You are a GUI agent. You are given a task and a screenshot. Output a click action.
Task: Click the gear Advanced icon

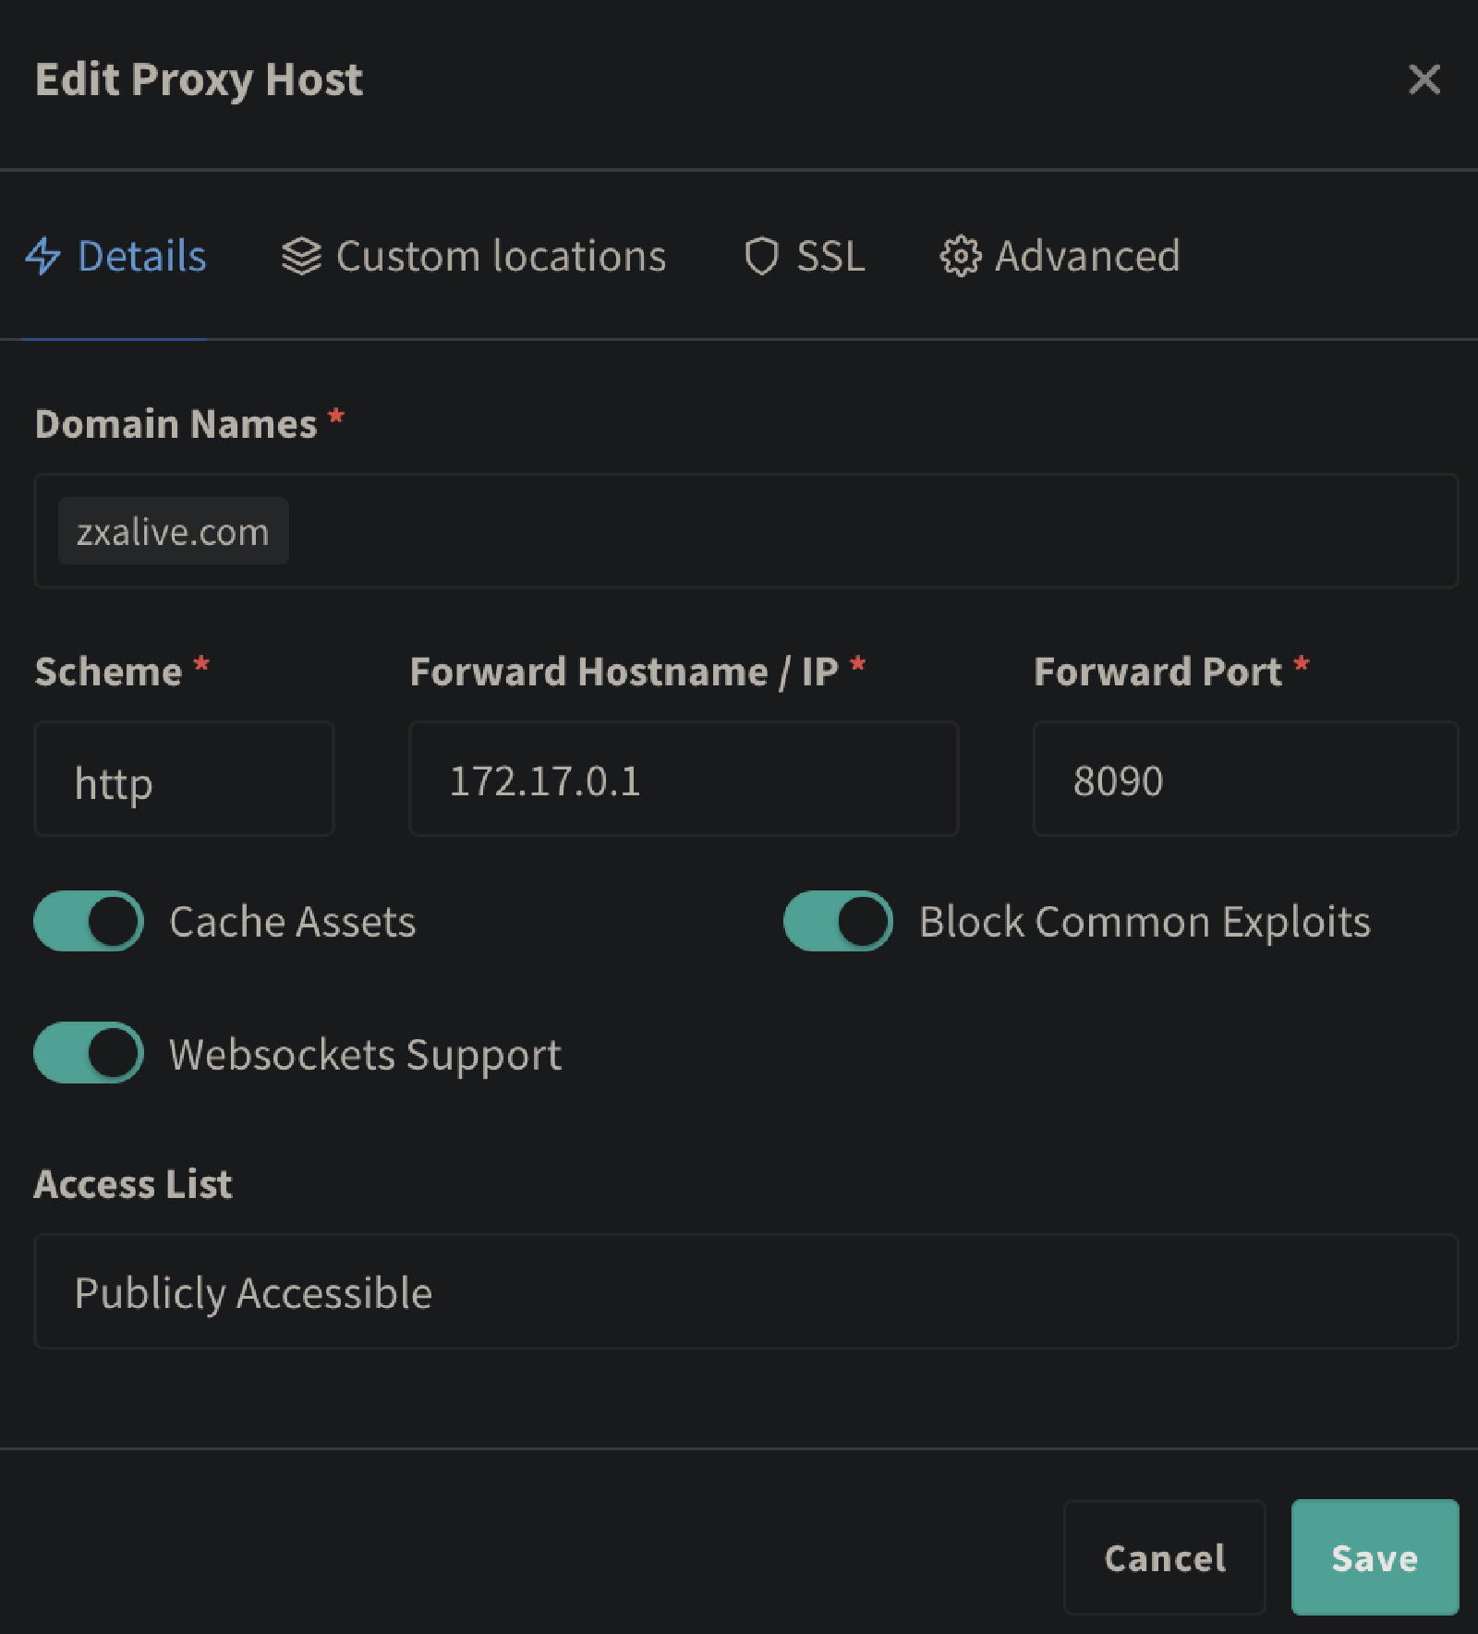click(960, 257)
